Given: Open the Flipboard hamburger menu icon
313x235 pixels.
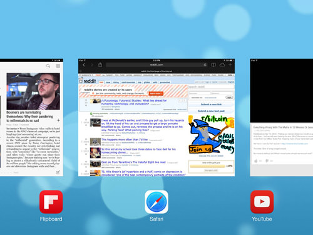Looking at the screenshot, I should tap(58, 66).
